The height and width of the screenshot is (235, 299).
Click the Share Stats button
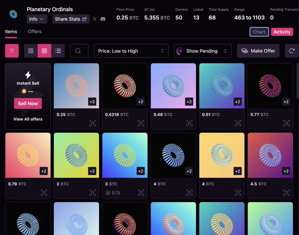coord(71,19)
